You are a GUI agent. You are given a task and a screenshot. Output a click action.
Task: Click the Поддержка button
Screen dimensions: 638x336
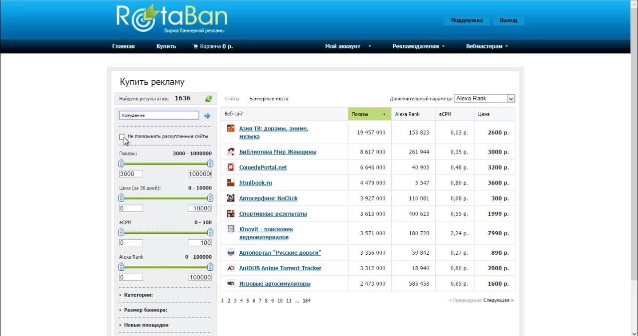click(467, 20)
